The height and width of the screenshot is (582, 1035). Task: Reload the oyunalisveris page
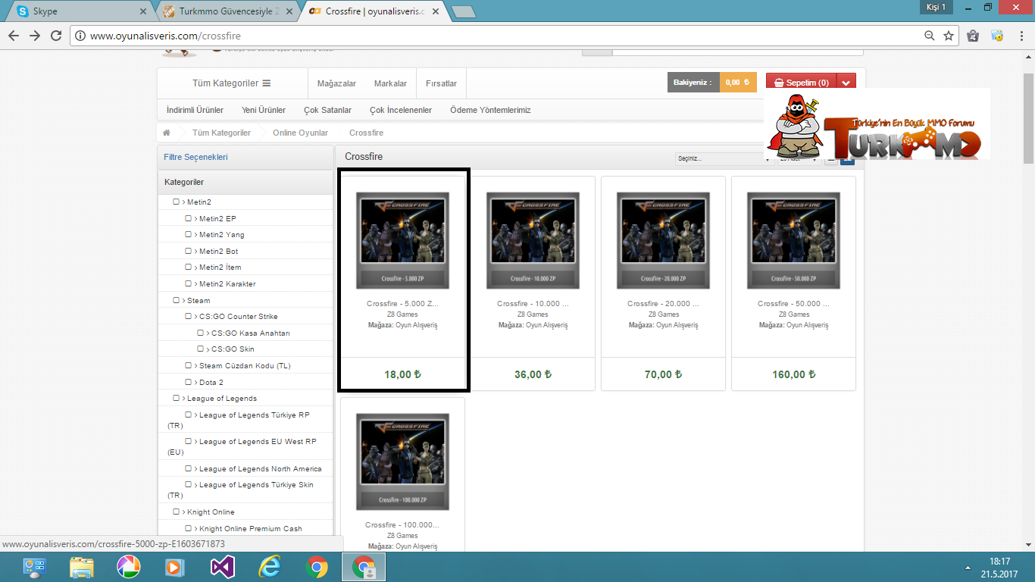(56, 36)
